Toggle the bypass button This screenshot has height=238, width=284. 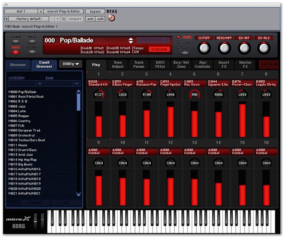(95, 11)
